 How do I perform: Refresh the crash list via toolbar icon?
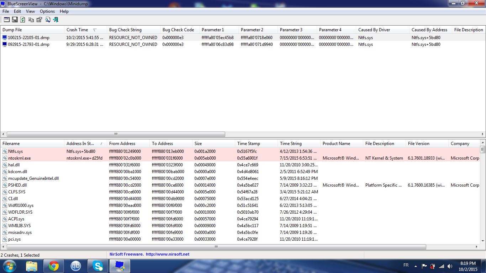click(x=23, y=20)
